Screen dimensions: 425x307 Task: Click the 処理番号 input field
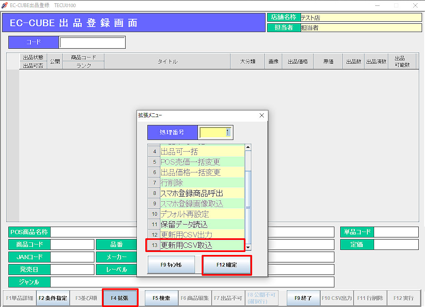215,132
